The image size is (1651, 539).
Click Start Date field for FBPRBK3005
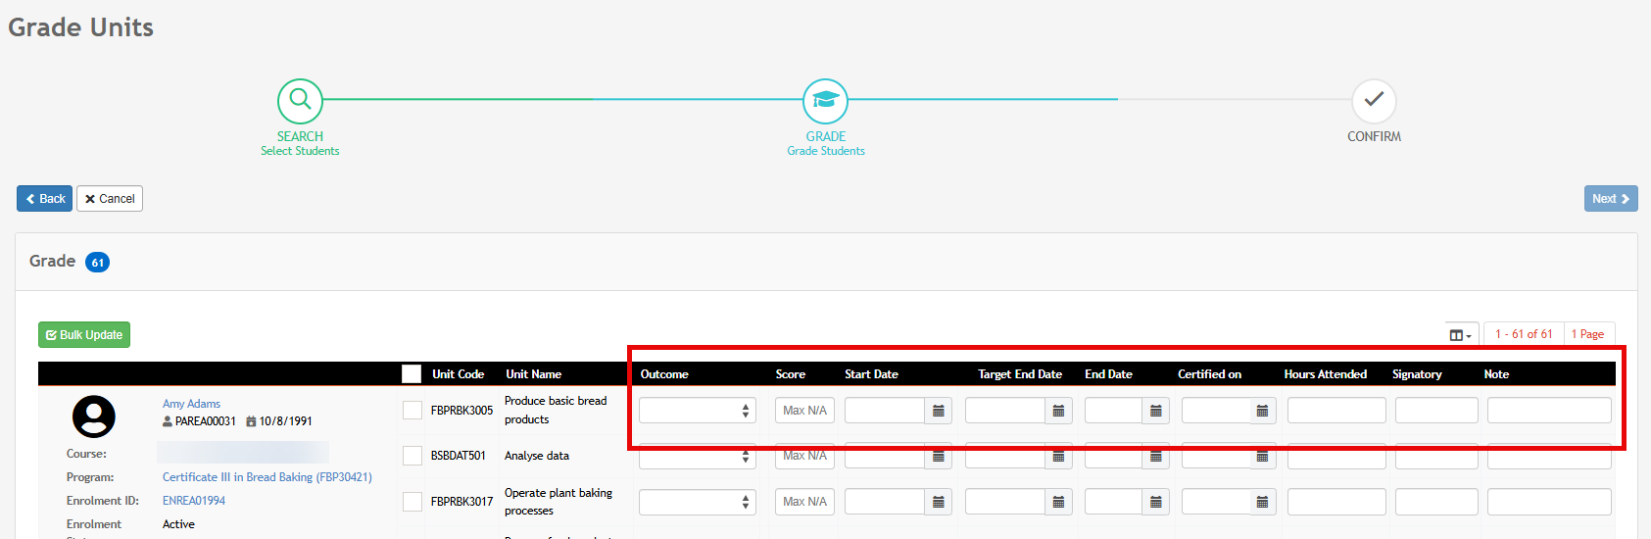pos(885,411)
